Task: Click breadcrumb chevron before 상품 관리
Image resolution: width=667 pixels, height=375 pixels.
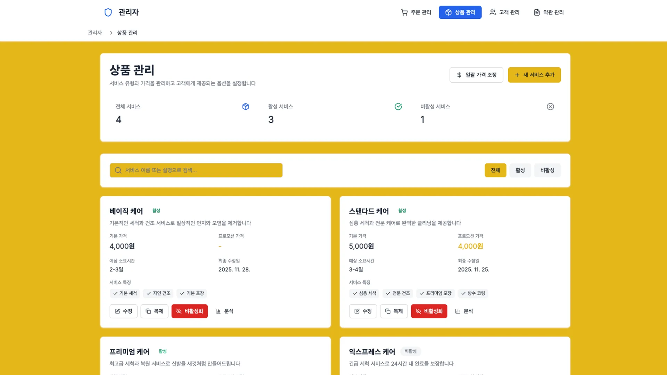Action: coord(111,33)
